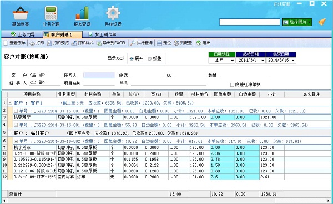Click the horizontal scrollbar thumb
Screen dimensions: 333x204
tap(140, 201)
